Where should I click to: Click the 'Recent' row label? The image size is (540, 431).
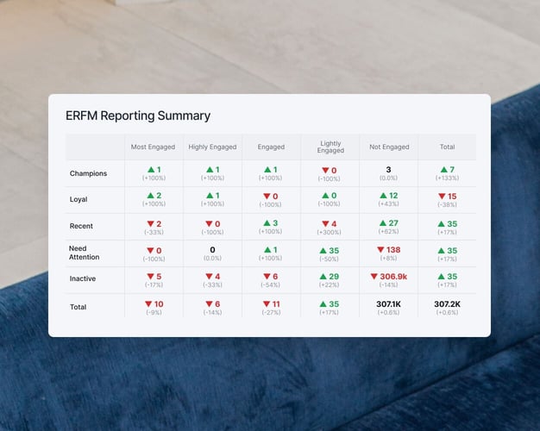click(81, 226)
